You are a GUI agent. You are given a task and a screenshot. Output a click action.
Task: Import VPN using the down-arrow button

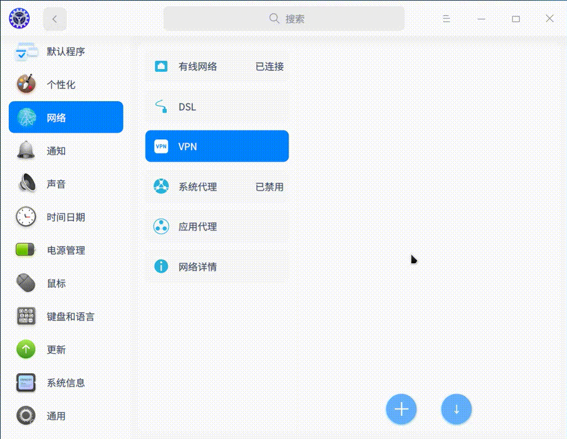point(456,409)
